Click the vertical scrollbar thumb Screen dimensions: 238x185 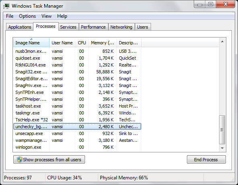[222, 129]
